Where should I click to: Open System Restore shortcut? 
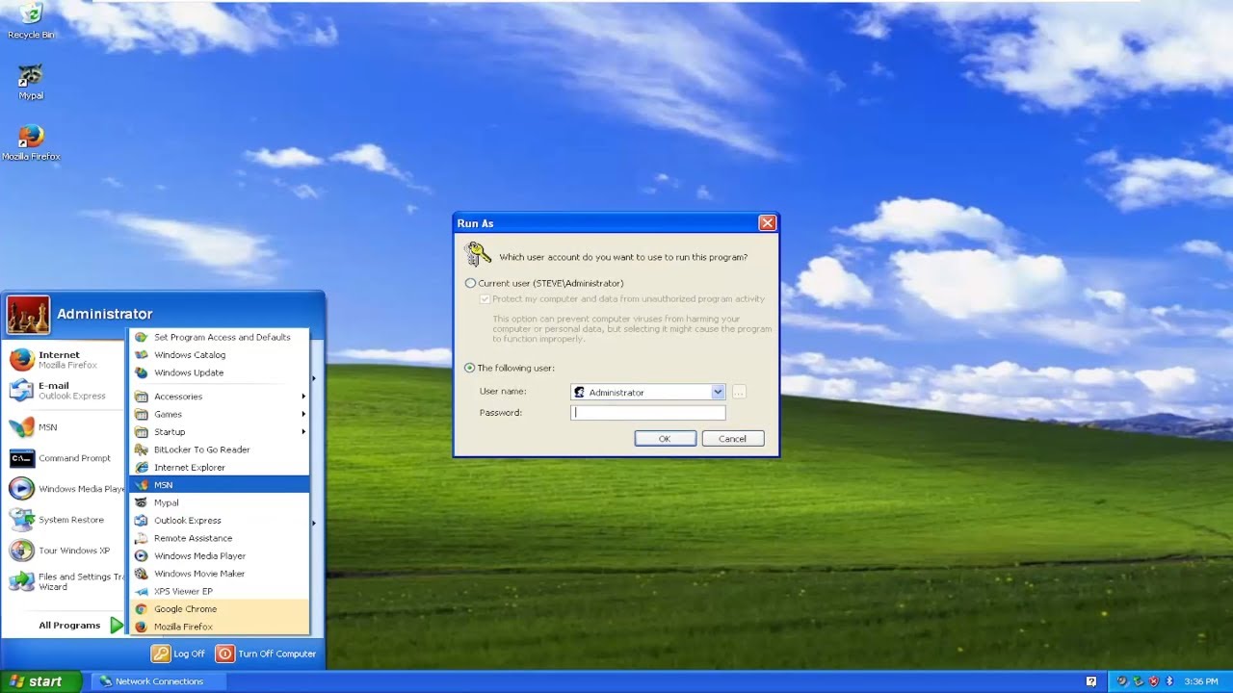(x=65, y=520)
